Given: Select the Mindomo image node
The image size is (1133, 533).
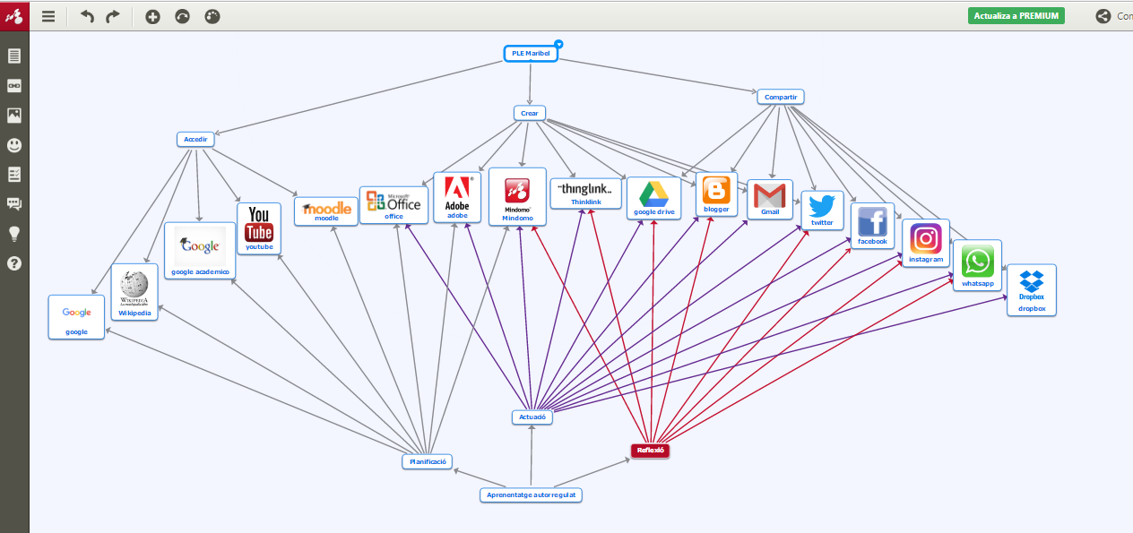Looking at the screenshot, I should pos(517,196).
